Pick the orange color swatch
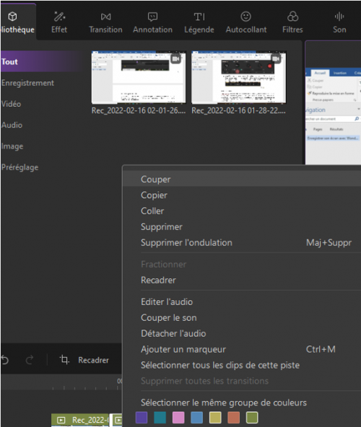361x427 pixels. point(233,417)
